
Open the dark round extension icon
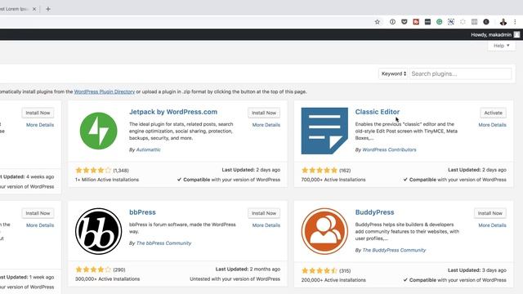(486, 22)
